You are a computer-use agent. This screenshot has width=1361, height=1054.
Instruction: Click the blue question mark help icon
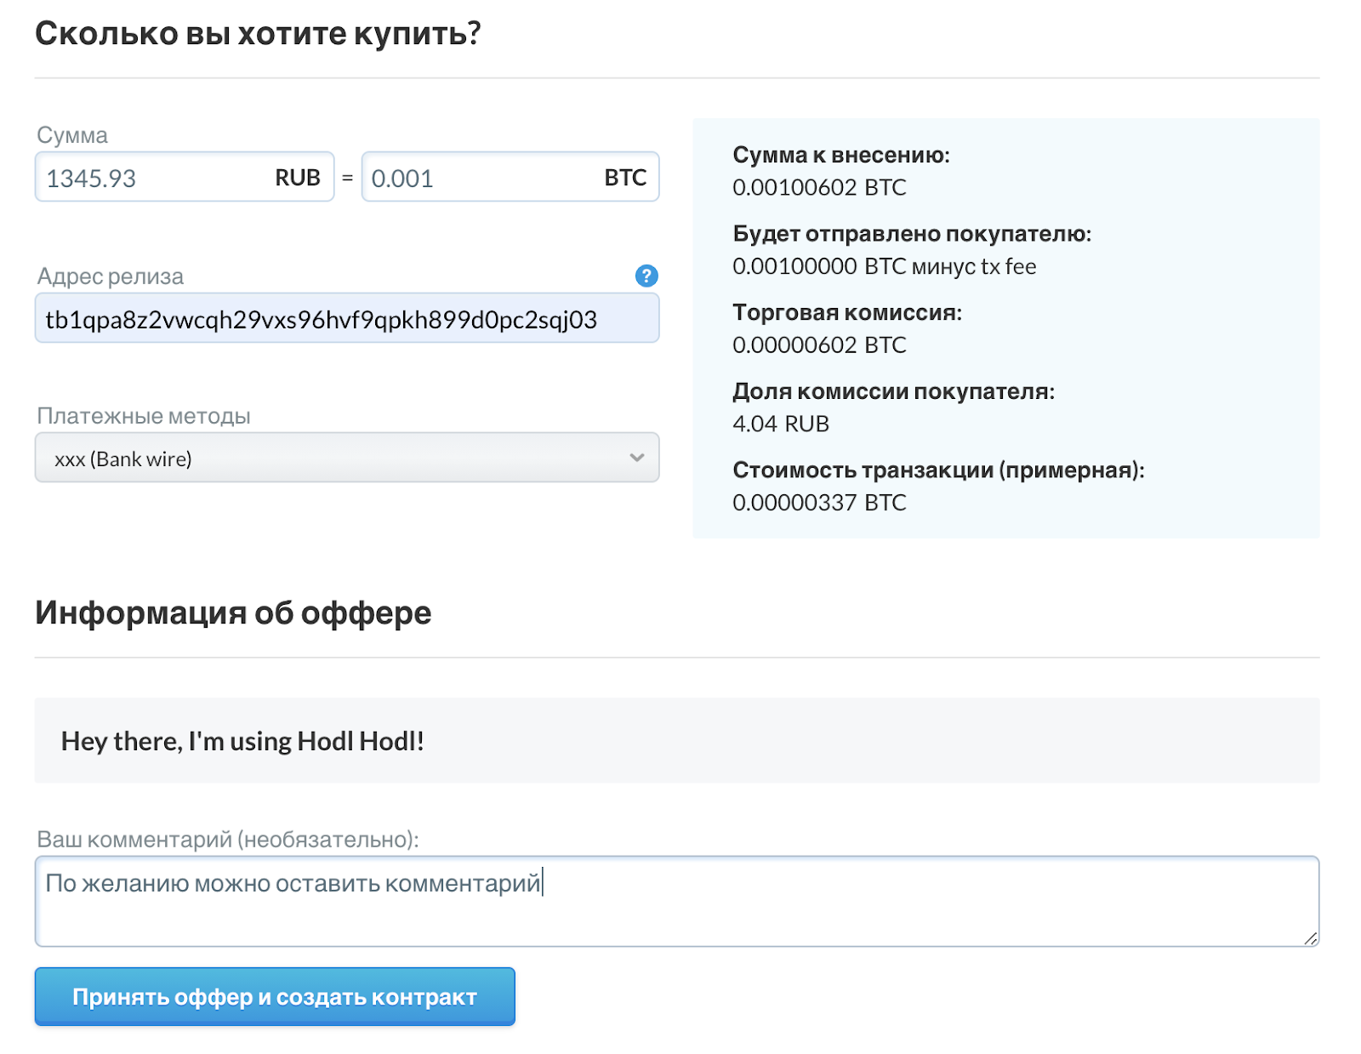[646, 276]
